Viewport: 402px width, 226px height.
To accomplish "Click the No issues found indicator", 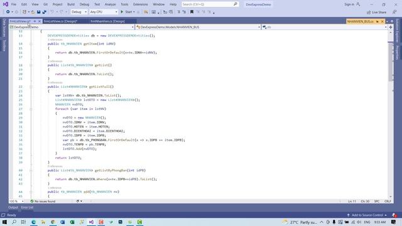I will click(x=43, y=202).
